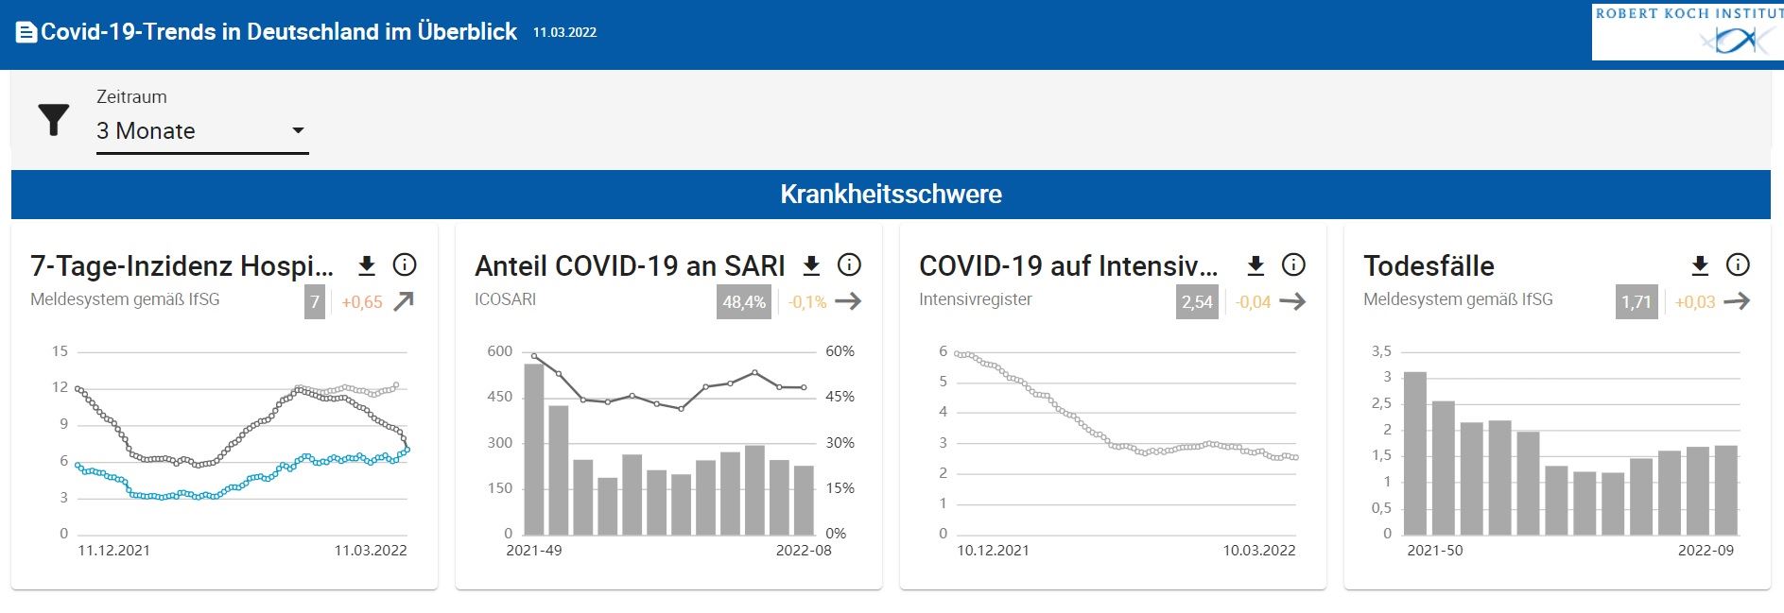Click the first bar in the SARI chart
The height and width of the screenshot is (613, 1784).
click(x=534, y=450)
